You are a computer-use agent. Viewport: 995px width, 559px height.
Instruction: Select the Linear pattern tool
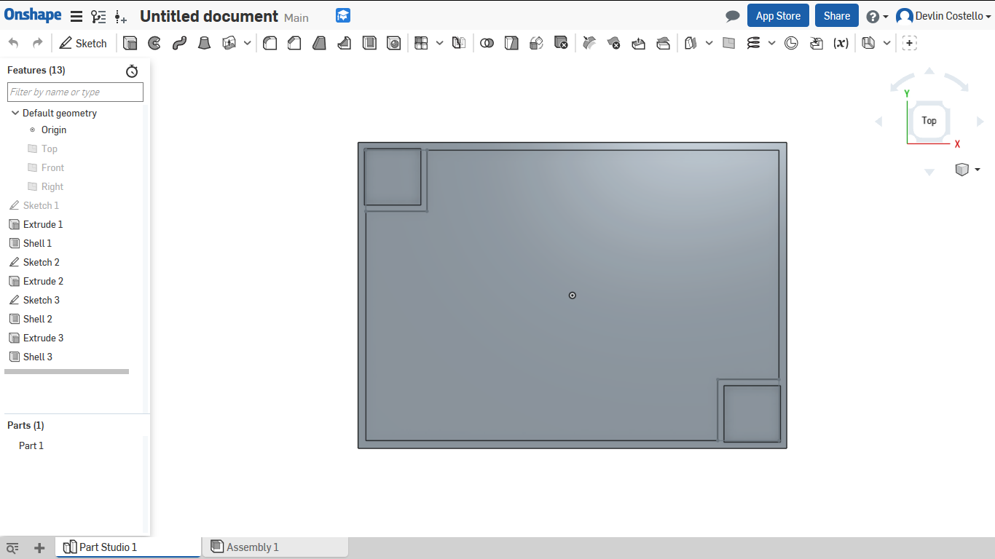(x=421, y=43)
